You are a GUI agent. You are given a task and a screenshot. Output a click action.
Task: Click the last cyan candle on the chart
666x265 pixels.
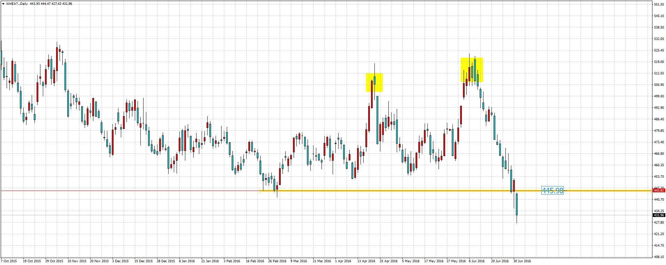point(517,204)
